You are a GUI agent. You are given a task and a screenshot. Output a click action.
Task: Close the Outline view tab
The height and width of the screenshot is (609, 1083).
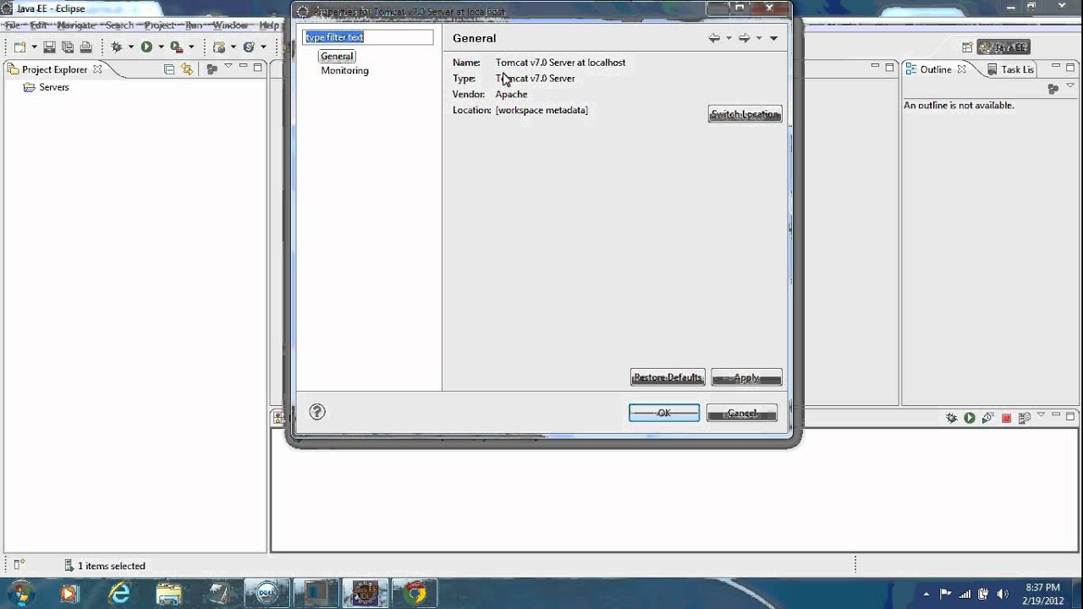(961, 69)
